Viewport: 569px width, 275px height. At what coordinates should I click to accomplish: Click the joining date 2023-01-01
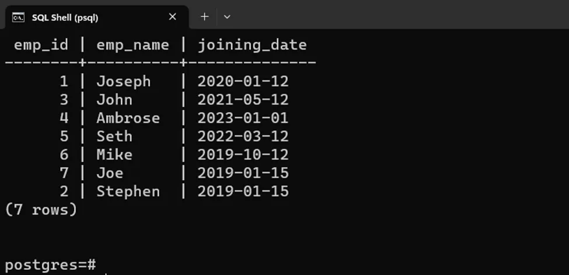point(243,118)
